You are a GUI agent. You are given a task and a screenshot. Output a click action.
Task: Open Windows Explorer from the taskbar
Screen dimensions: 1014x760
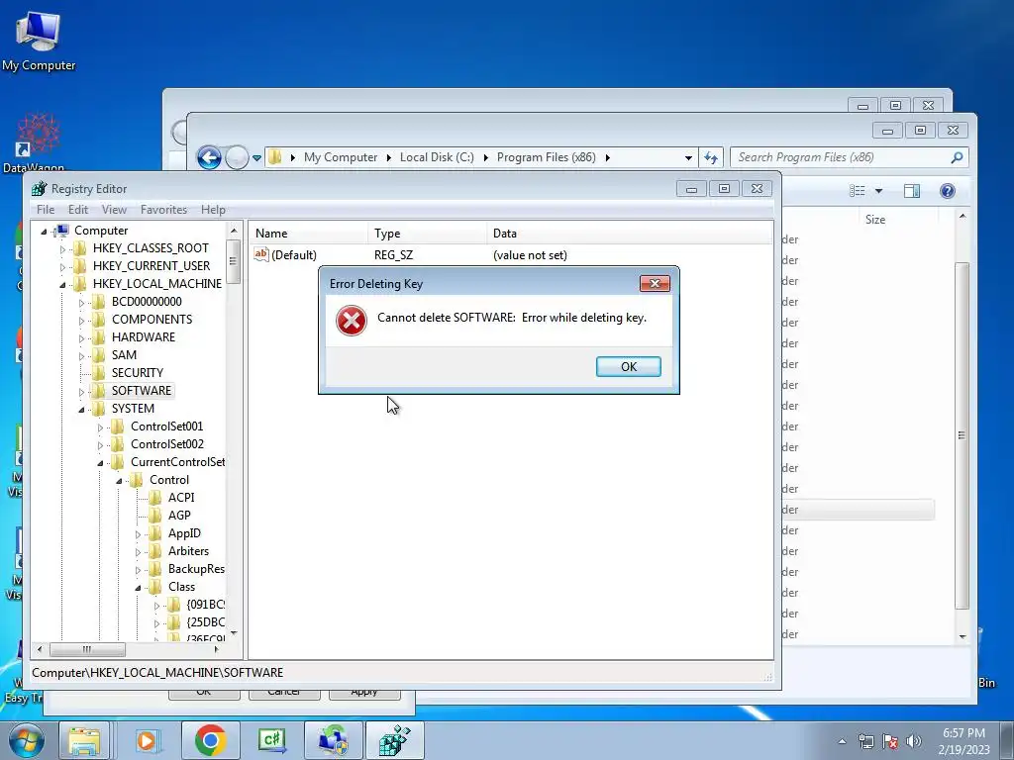84,740
